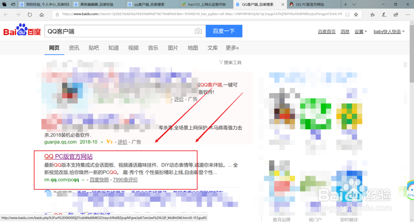This screenshot has width=414, height=222.
Task: Open reading view book icon
Action: pyautogui.click(x=347, y=14)
